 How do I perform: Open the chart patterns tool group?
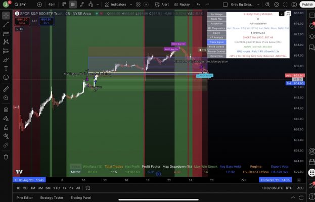6,42
